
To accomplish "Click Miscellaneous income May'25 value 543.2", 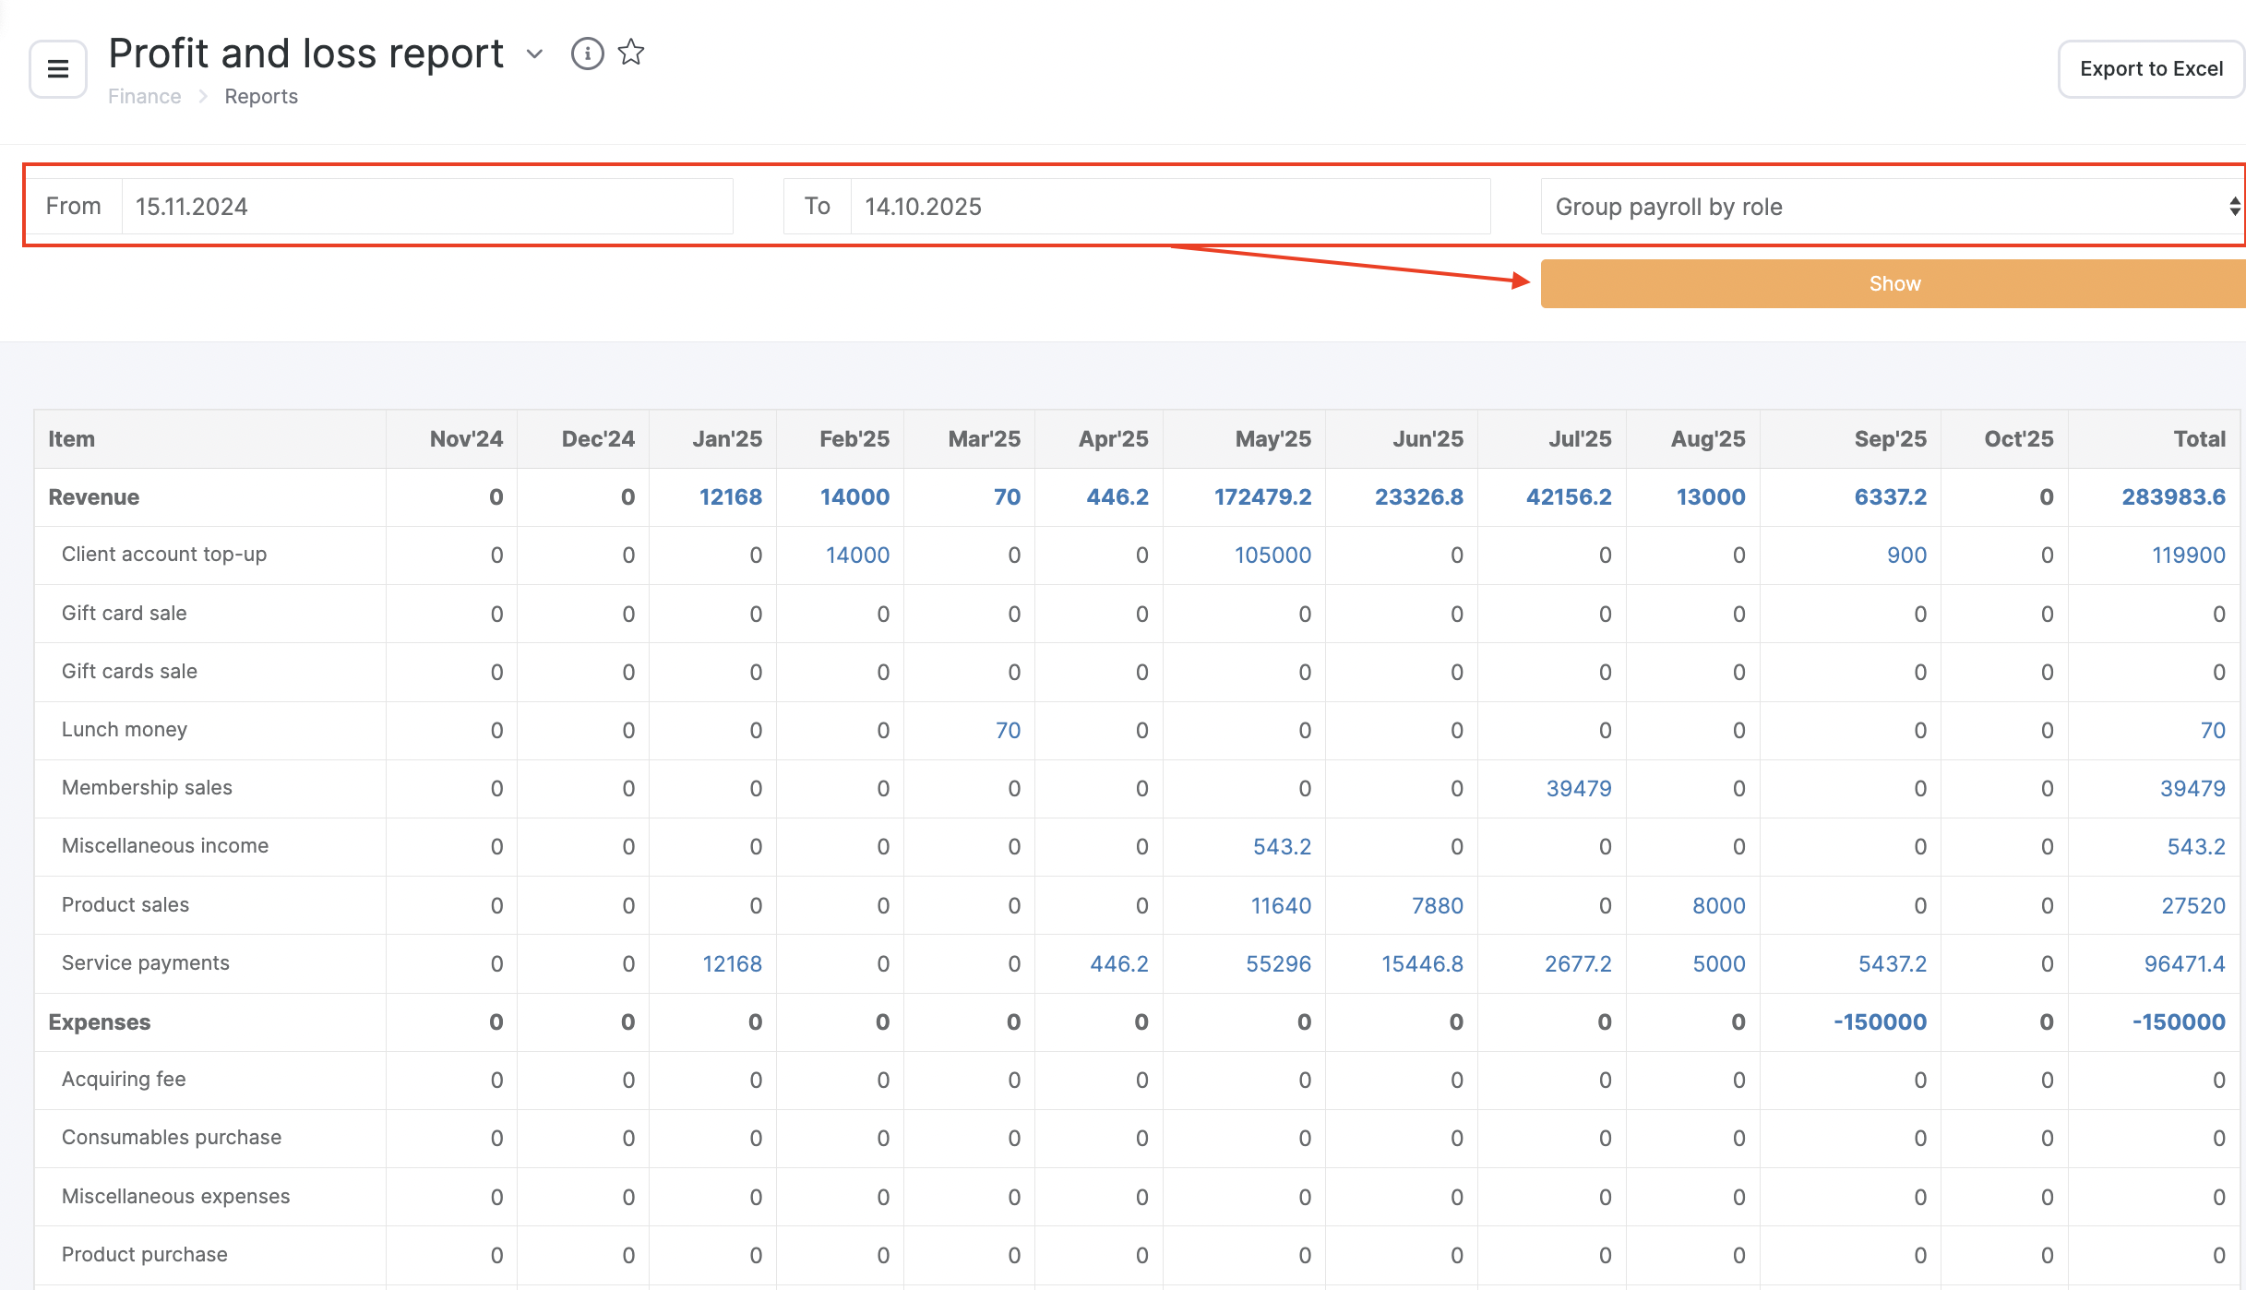I will click(x=1282, y=847).
